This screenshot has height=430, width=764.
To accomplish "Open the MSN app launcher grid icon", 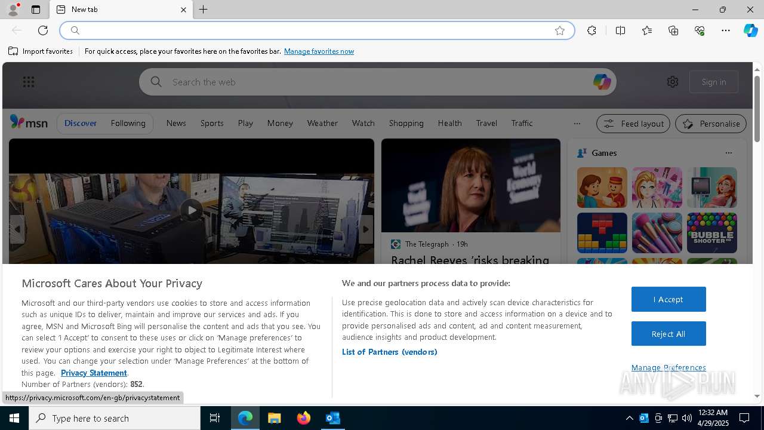I will point(29,82).
